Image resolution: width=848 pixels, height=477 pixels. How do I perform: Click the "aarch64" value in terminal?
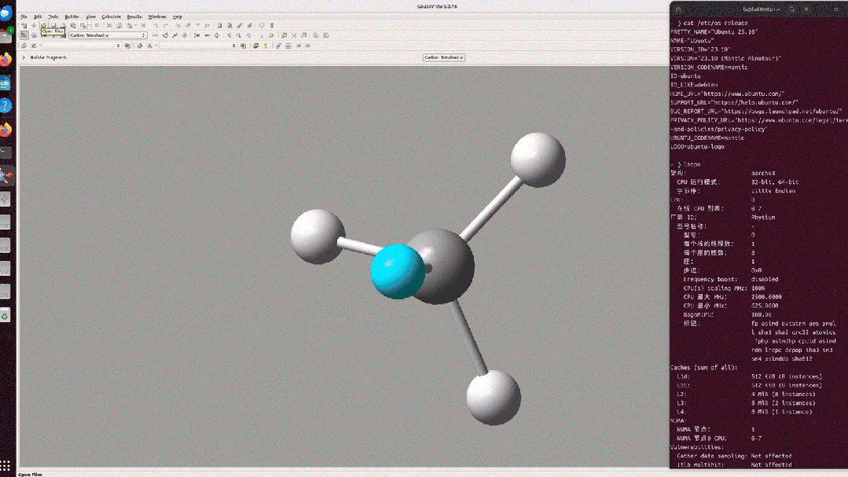click(763, 173)
